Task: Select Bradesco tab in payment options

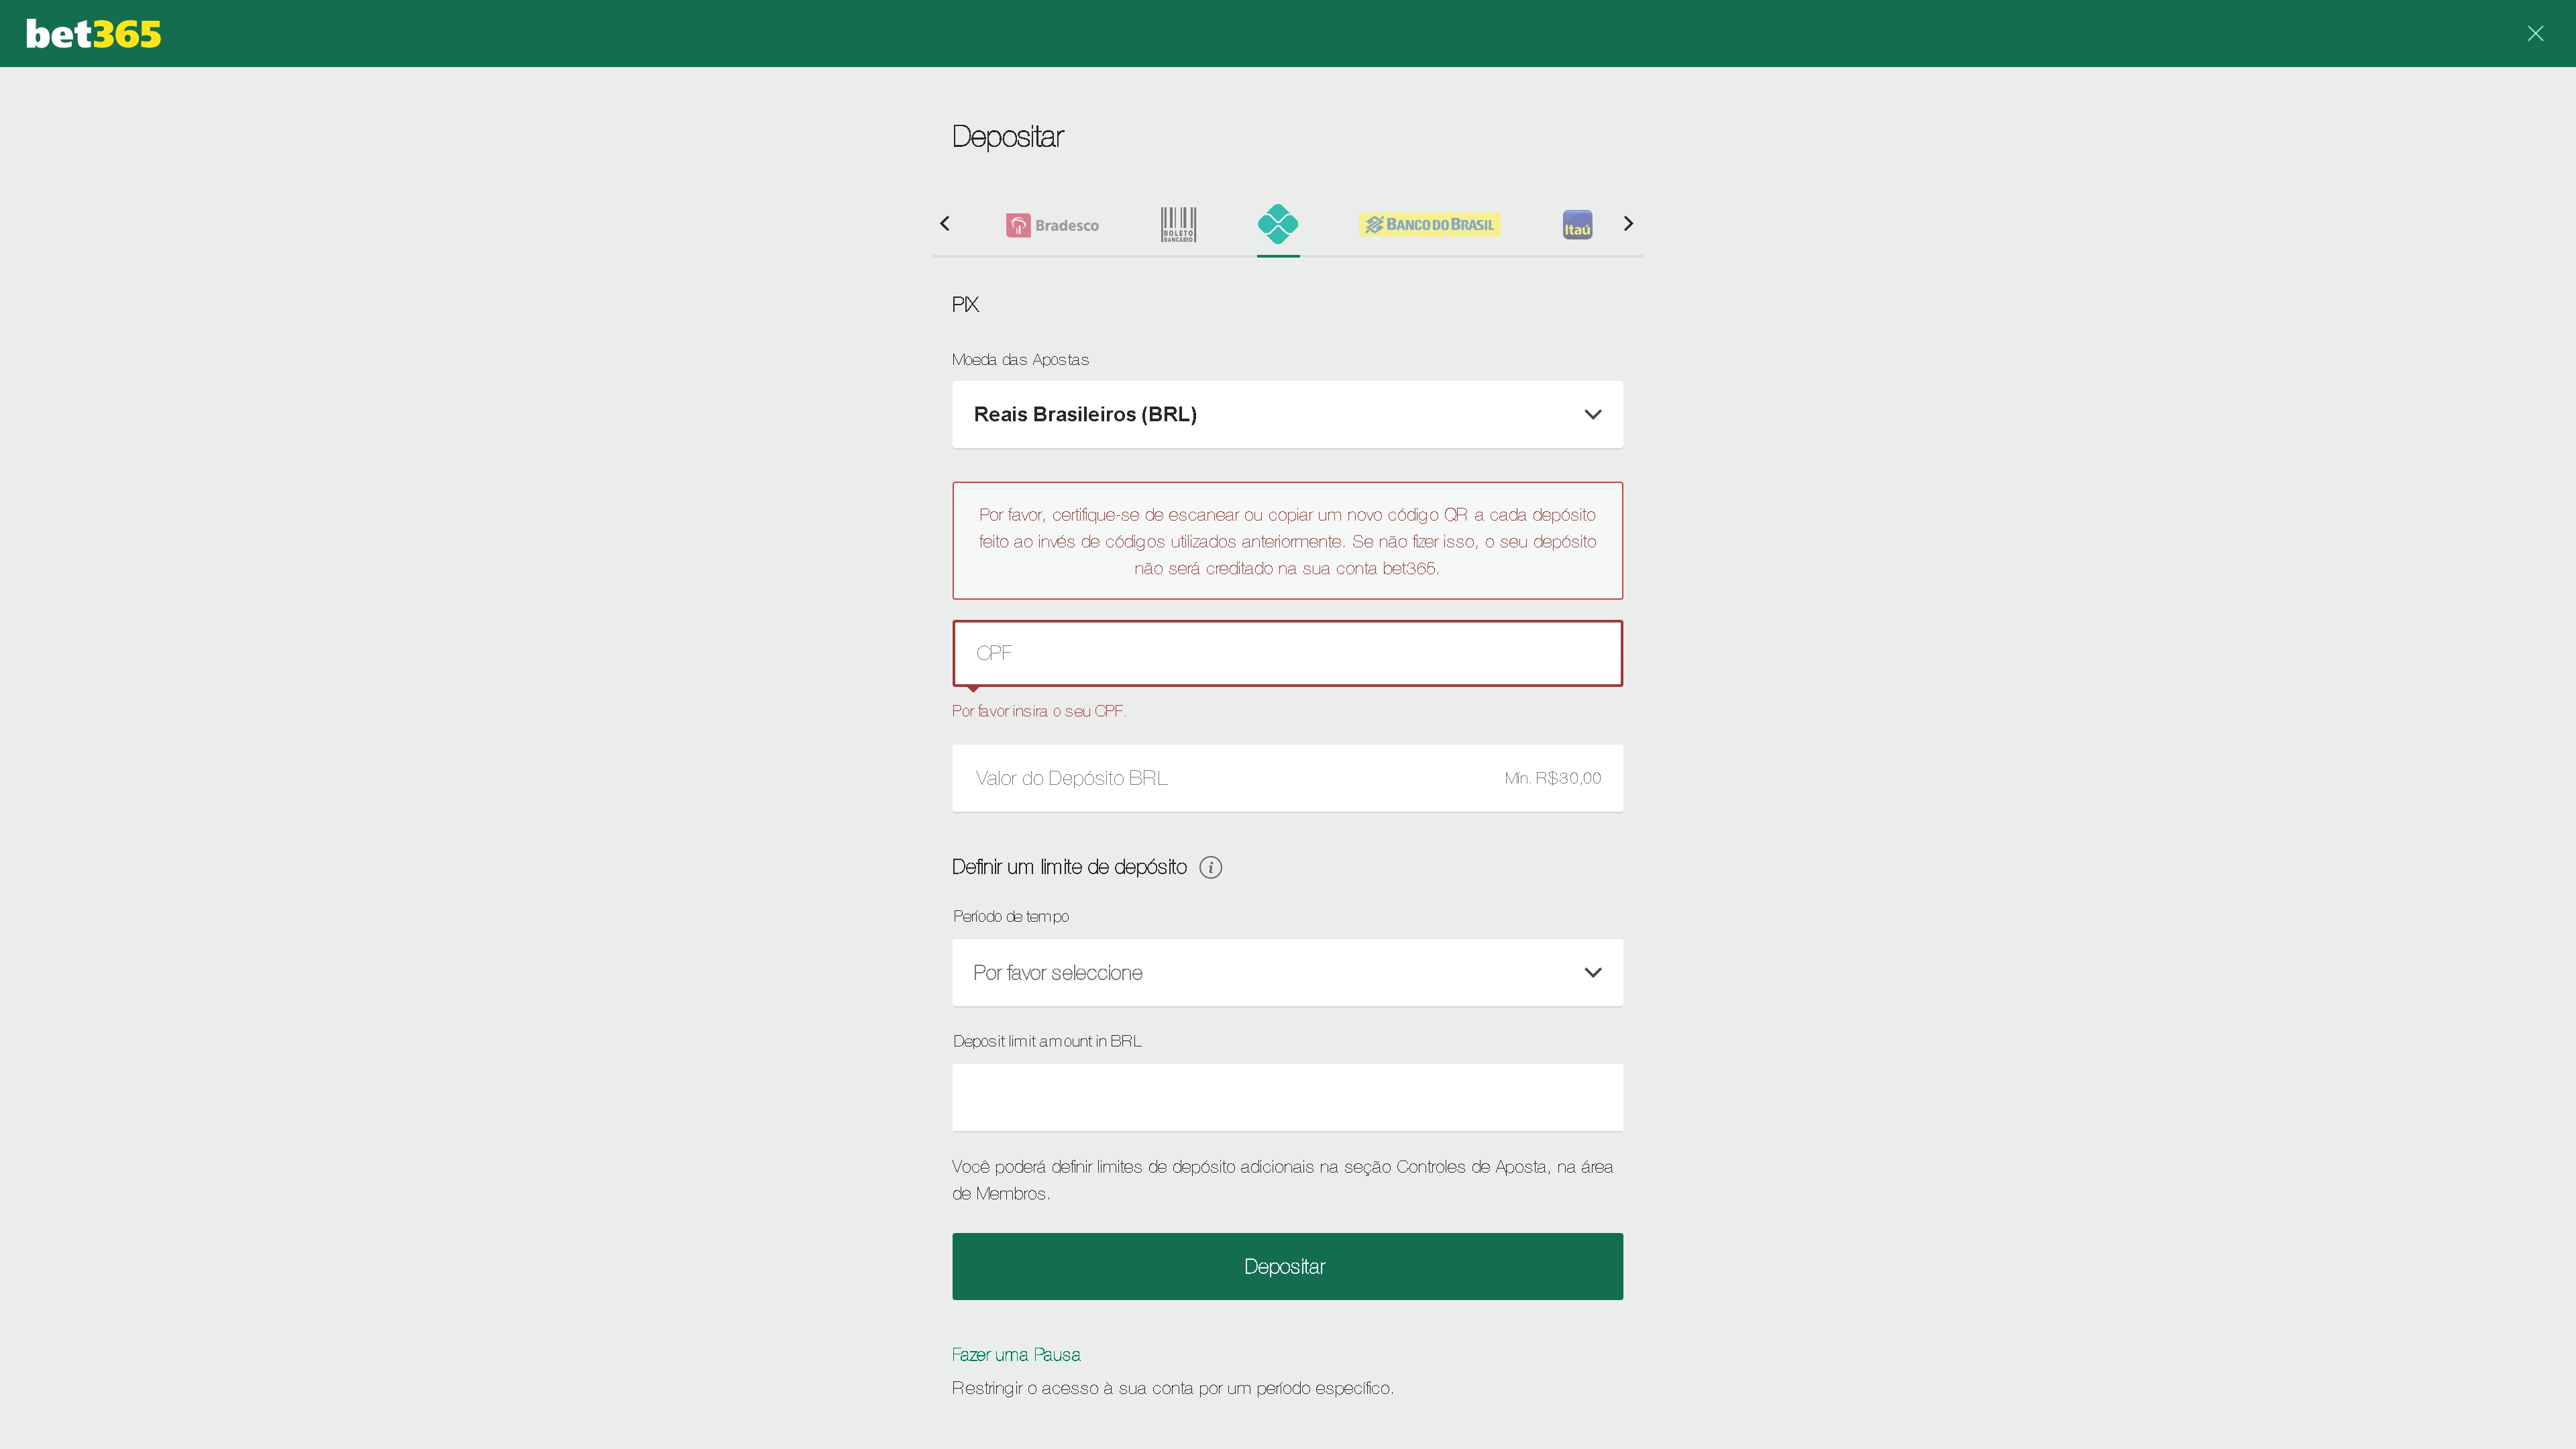Action: (x=1051, y=225)
